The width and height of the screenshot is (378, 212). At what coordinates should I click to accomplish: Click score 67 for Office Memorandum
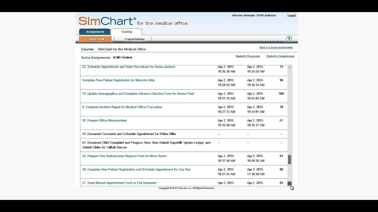(x=281, y=120)
